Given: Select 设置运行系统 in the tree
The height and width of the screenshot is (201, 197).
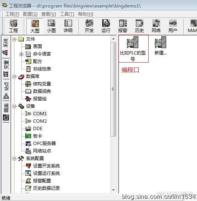Looking at the screenshot, I should tap(46, 173).
